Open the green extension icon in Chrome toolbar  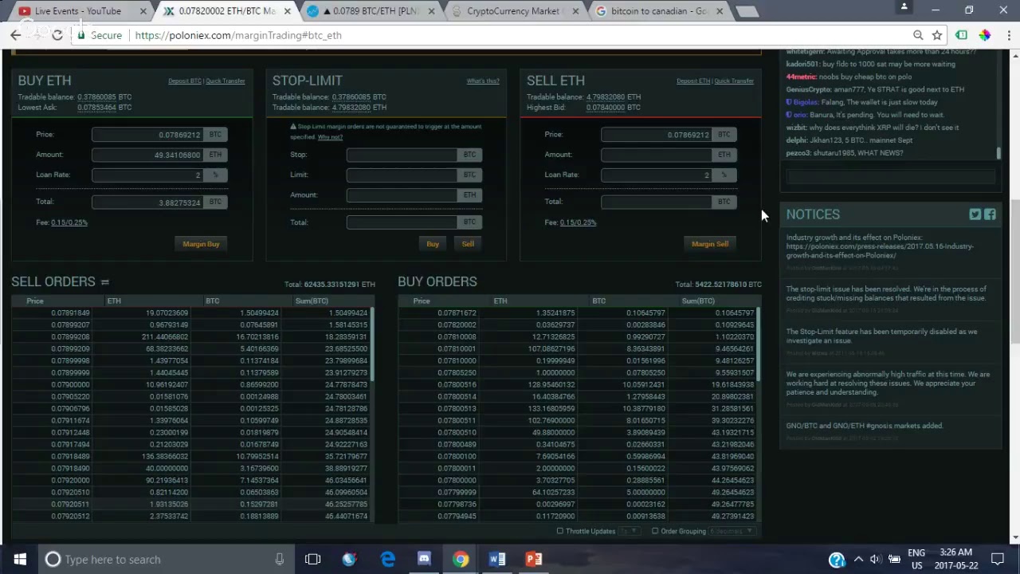(x=962, y=35)
